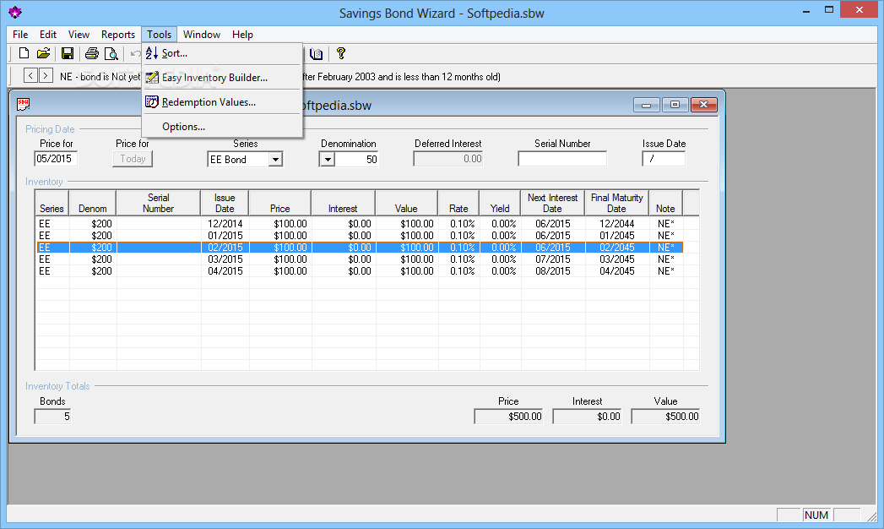Screen dimensions: 884x529
Task: Expand the Denomination dropdown arrow
Action: (328, 160)
